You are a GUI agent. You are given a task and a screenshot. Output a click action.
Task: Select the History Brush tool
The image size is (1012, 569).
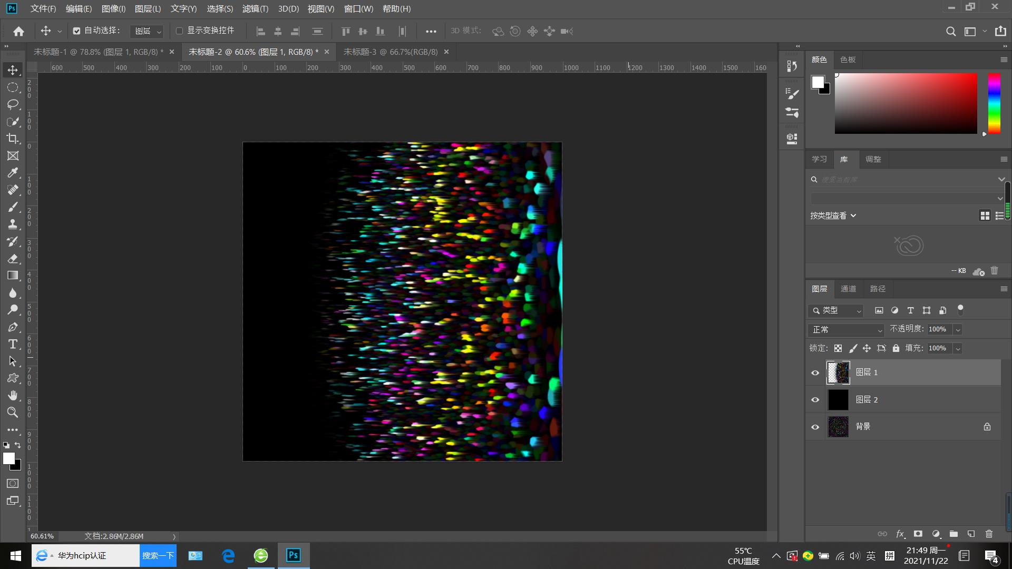click(13, 241)
